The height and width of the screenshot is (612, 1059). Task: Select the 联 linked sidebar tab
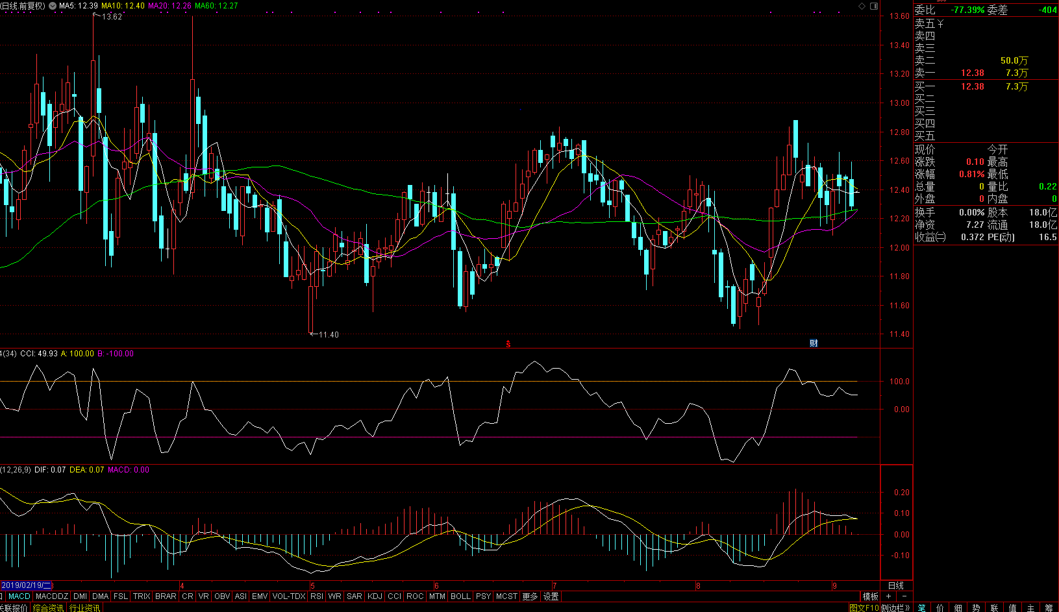[995, 608]
